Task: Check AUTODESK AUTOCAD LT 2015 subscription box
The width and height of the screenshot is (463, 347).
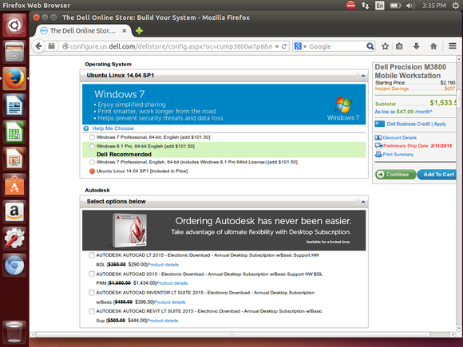Action: pyautogui.click(x=92, y=255)
